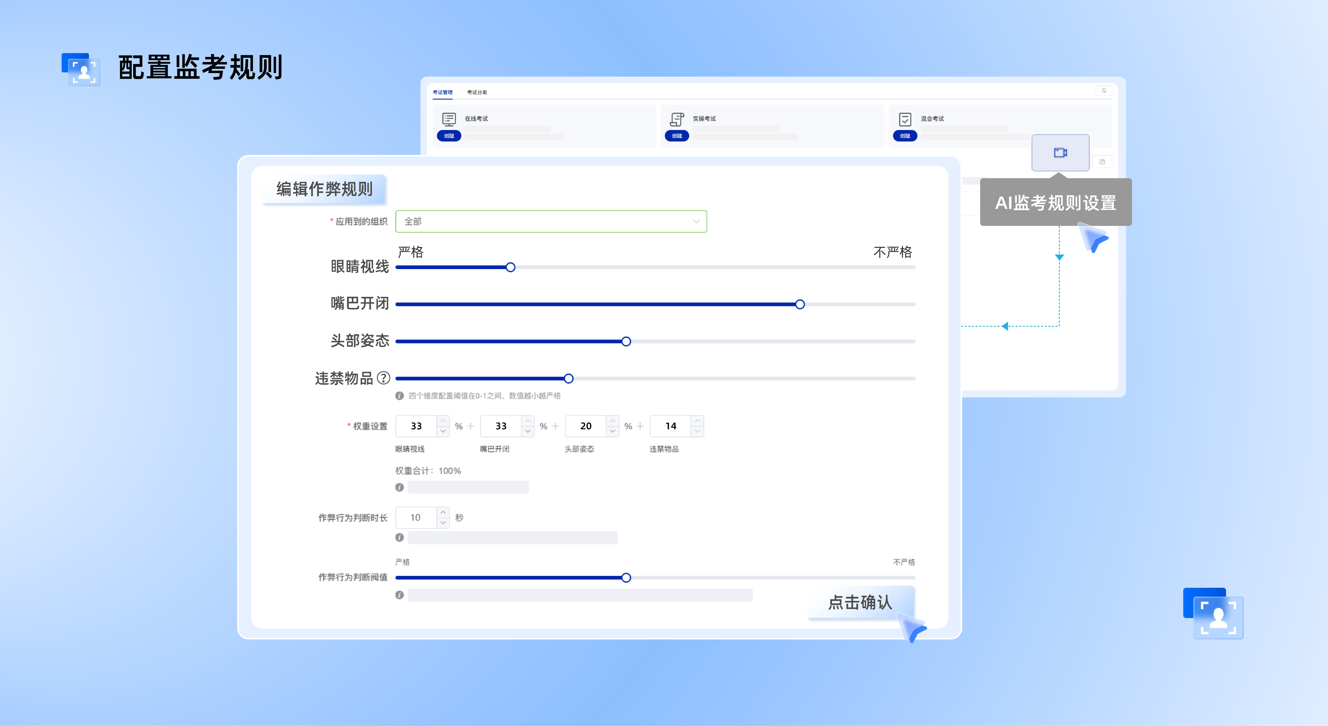This screenshot has height=726, width=1328.
Task: Click the 违禁物品 weight input field
Action: [670, 426]
